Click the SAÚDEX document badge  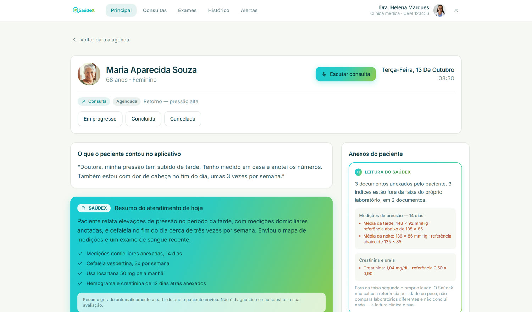pos(94,208)
